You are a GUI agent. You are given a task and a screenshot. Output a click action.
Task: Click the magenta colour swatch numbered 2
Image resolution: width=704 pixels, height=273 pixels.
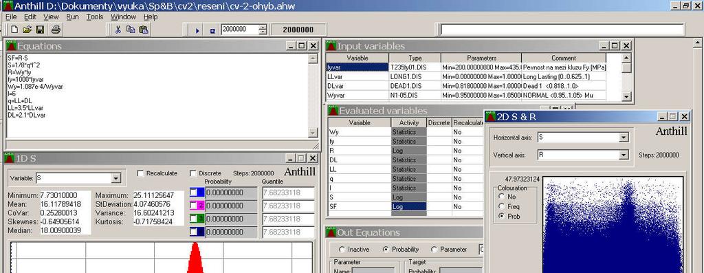pos(197,206)
